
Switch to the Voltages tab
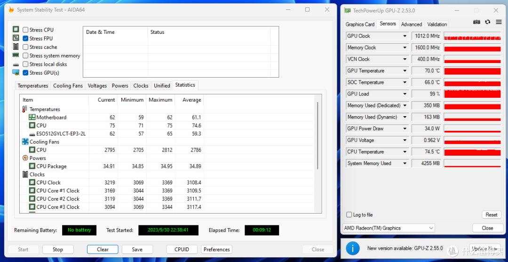(97, 86)
